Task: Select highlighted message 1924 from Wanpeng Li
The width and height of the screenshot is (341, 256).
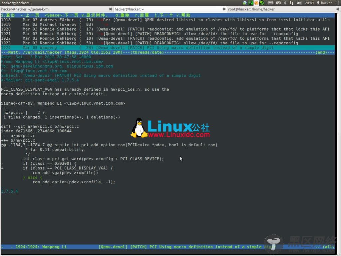Action: (x=168, y=48)
